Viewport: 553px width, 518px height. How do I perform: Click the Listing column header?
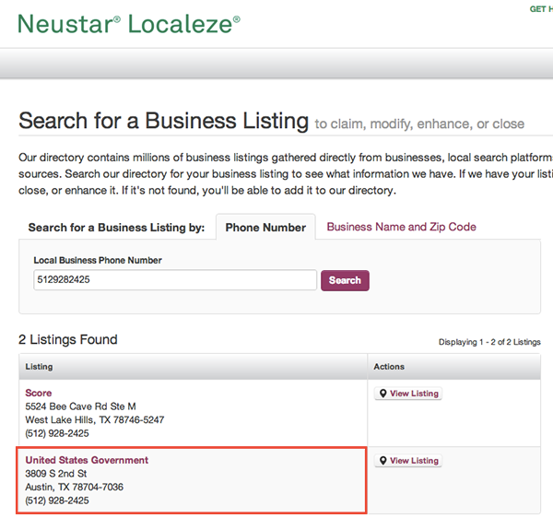[39, 367]
